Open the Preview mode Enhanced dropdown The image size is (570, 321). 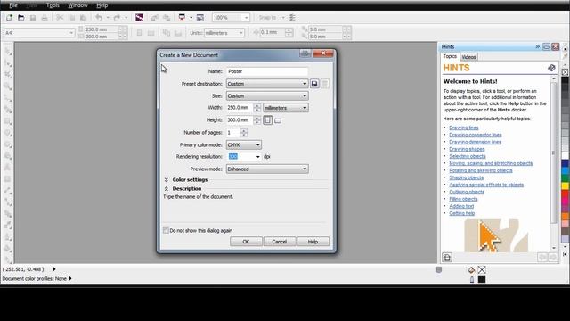click(267, 169)
